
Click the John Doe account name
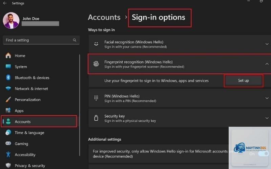[31, 19]
